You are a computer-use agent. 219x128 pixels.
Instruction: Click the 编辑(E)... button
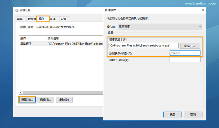click(x=46, y=100)
